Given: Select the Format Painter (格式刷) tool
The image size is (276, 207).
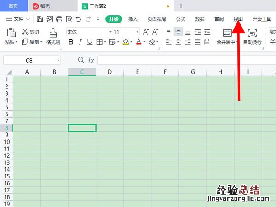Looking at the screenshot, I should pos(53,36).
